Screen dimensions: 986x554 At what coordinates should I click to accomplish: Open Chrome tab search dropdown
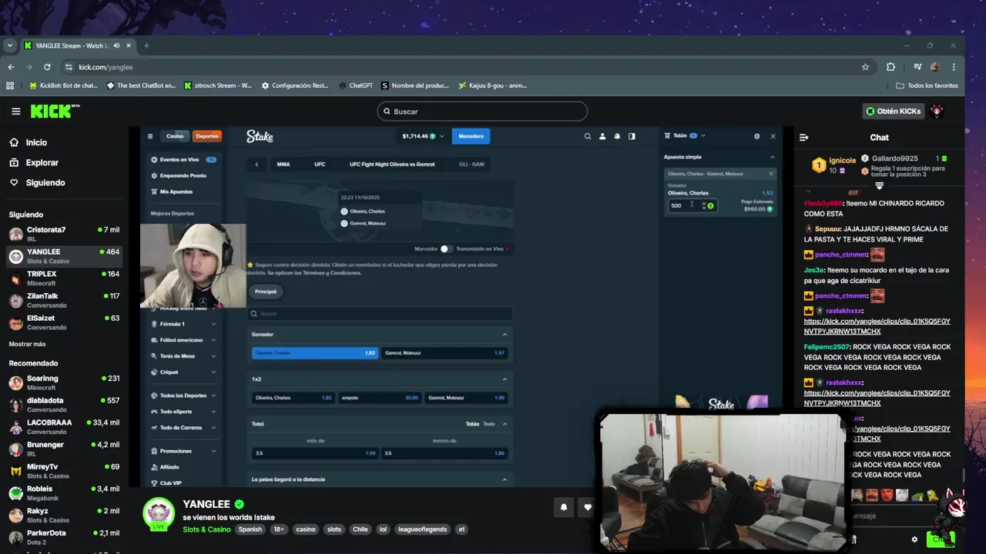(10, 45)
